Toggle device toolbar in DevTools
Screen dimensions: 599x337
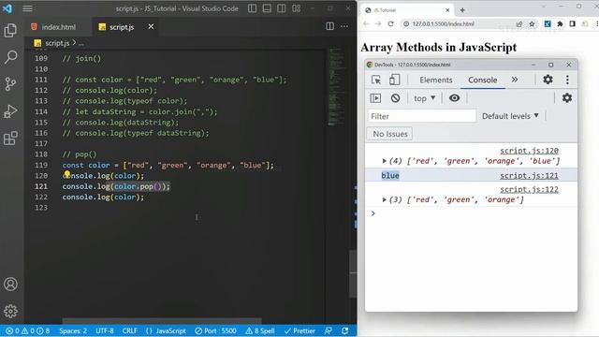pyautogui.click(x=394, y=80)
